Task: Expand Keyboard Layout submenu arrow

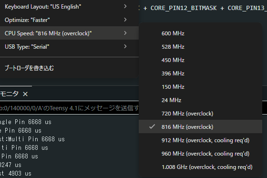Action: pos(125,6)
